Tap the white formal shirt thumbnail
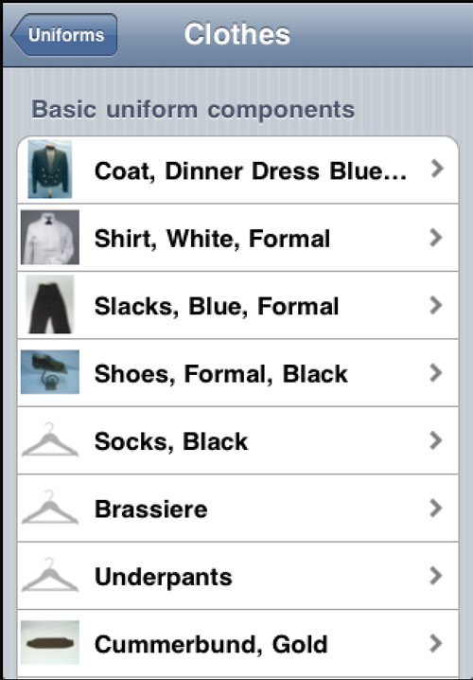 click(50, 237)
